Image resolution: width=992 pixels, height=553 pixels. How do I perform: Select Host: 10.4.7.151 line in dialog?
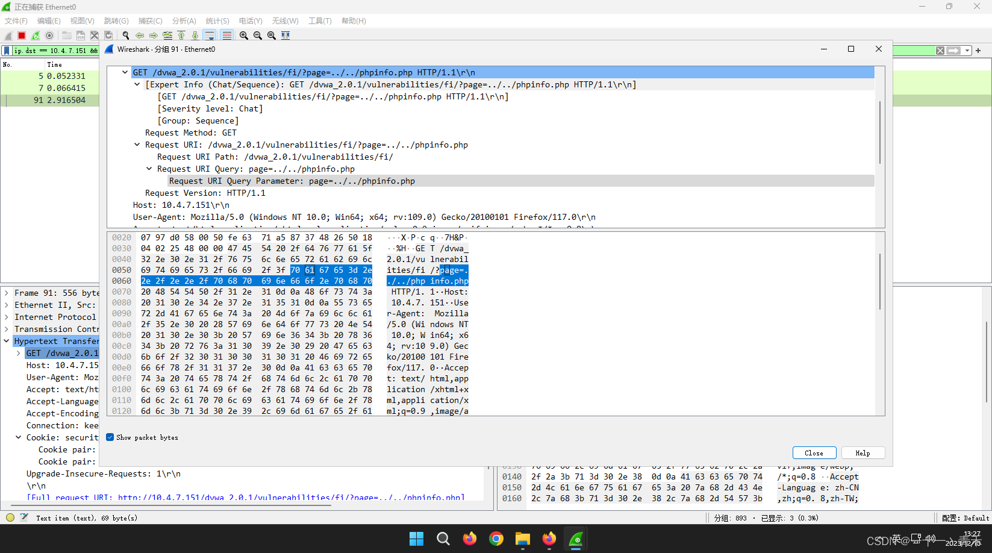click(x=181, y=205)
